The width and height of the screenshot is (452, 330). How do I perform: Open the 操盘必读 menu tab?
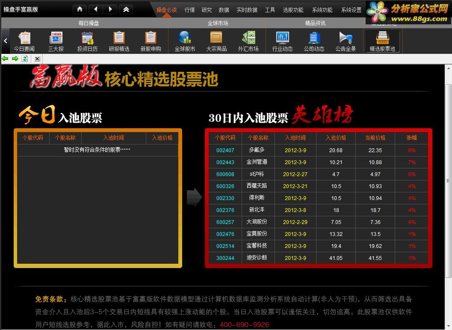166,10
